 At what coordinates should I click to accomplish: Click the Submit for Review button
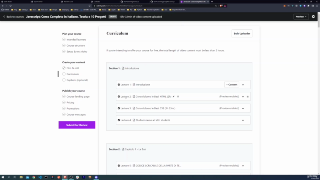click(x=77, y=125)
